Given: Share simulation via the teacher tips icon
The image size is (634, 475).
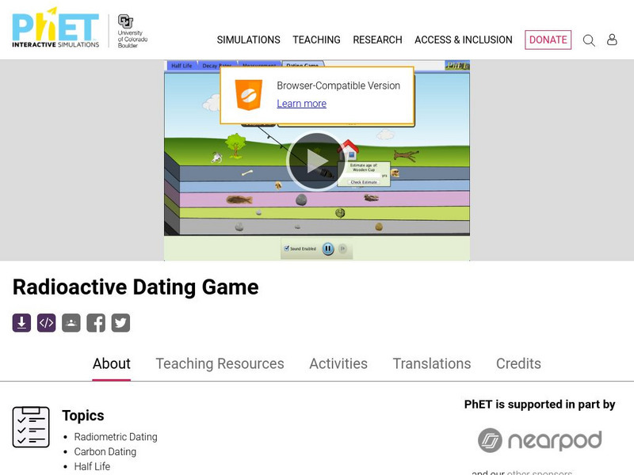Looking at the screenshot, I should (x=70, y=322).
